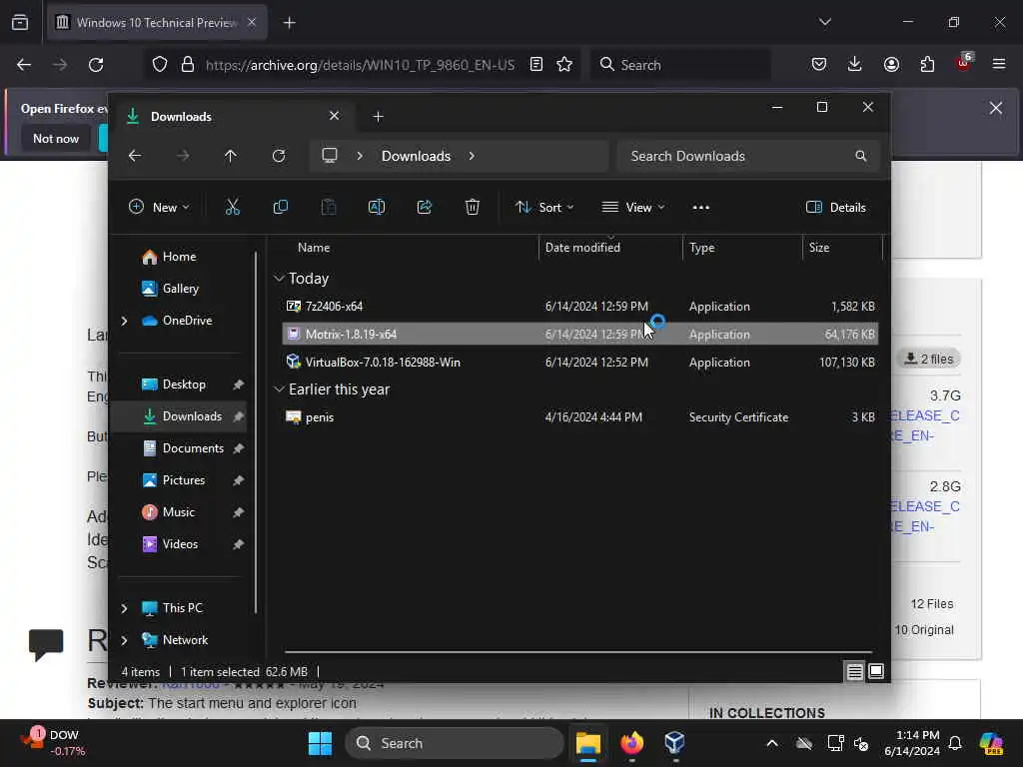Select Windows 10 Technical Preview browser tab
The image size is (1023, 767).
157,23
